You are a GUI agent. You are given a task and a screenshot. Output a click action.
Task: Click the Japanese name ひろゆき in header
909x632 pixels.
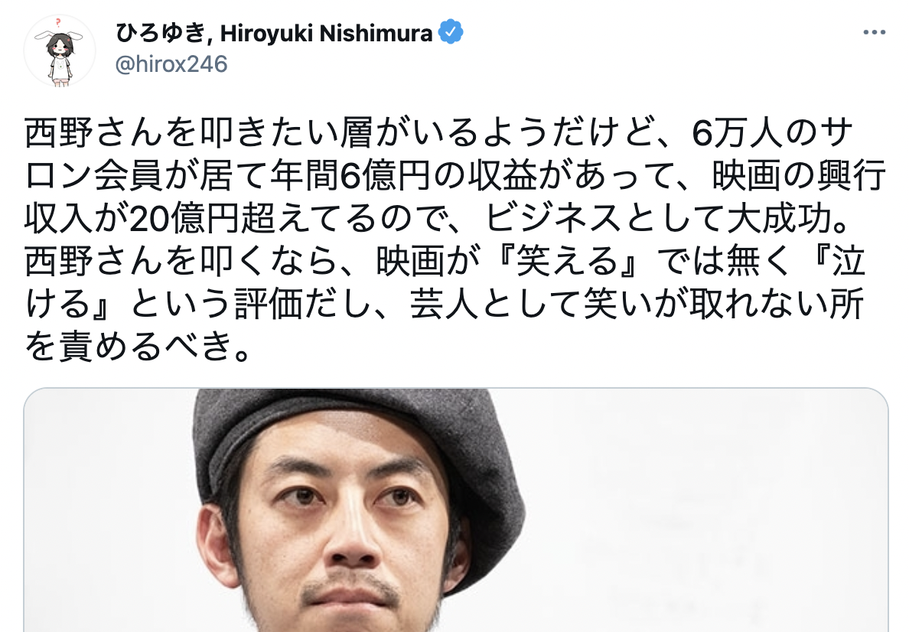tap(159, 33)
